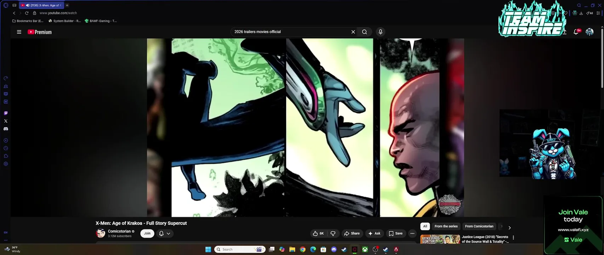
Task: Like the video showing 6K
Action: (318, 233)
